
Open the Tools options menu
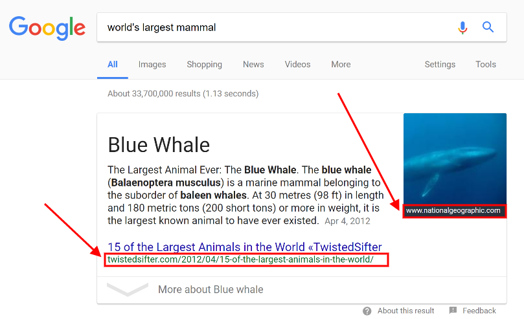click(486, 64)
